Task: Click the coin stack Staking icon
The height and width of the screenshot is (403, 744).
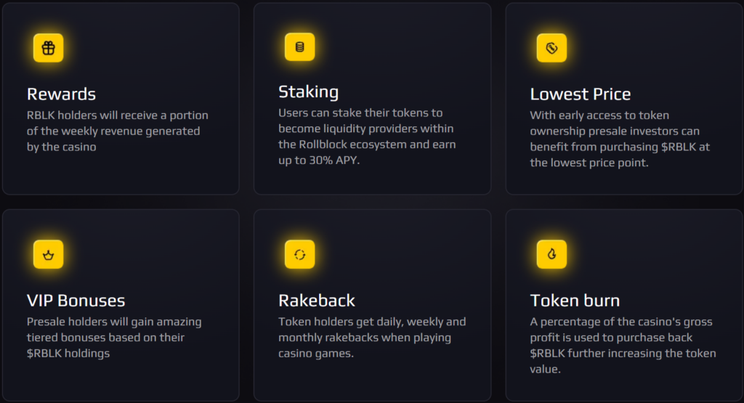Action: tap(299, 46)
